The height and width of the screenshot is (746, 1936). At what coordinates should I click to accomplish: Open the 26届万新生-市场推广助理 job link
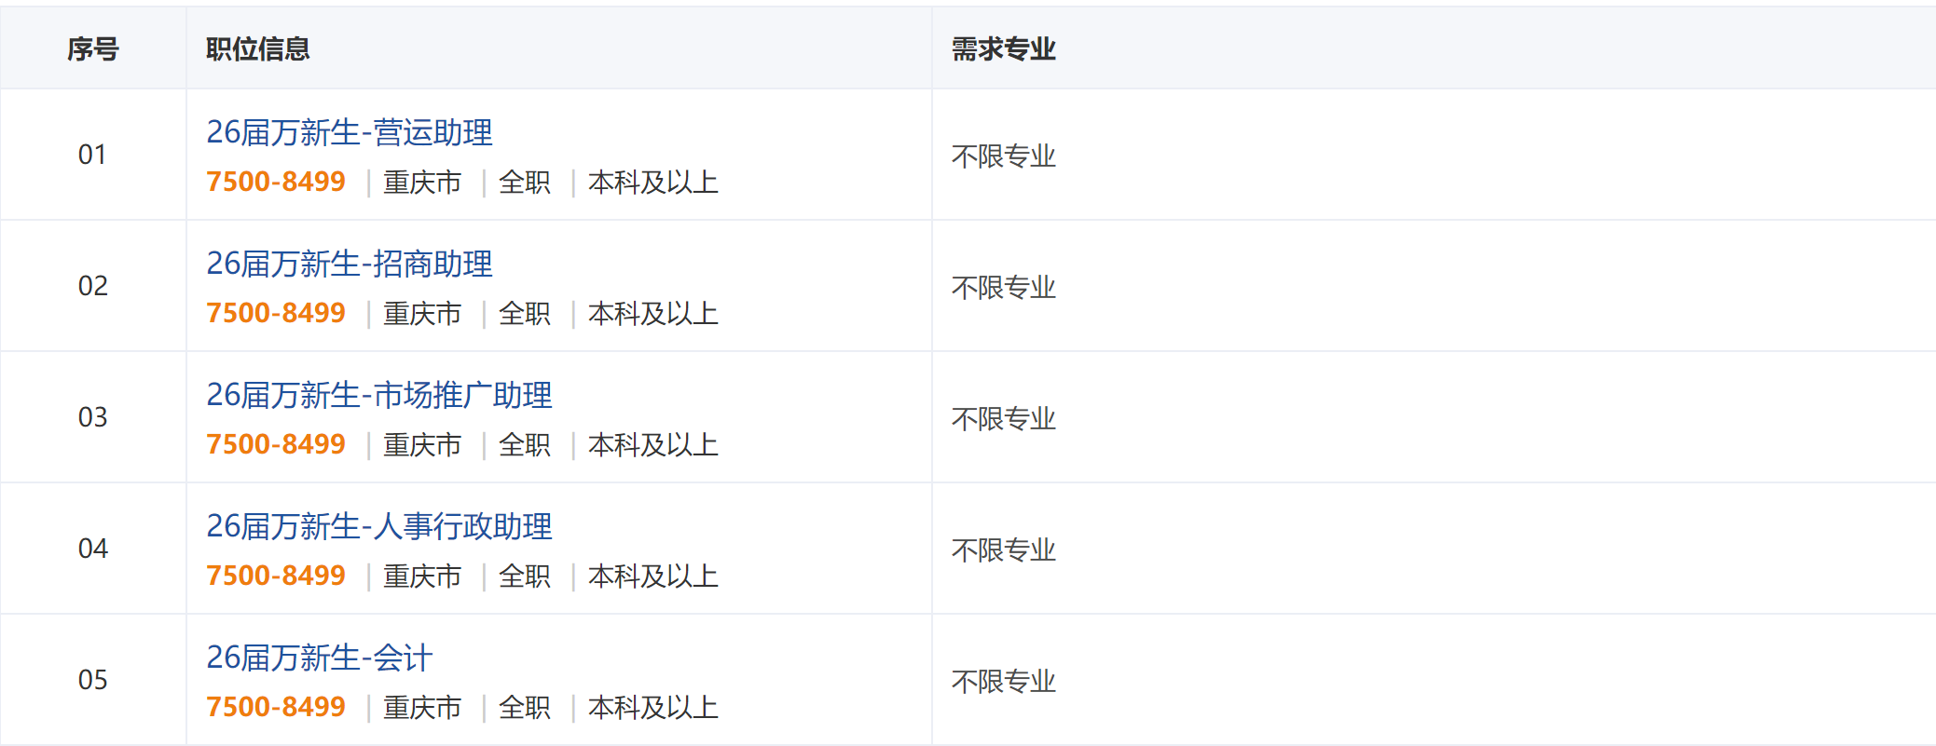[378, 396]
